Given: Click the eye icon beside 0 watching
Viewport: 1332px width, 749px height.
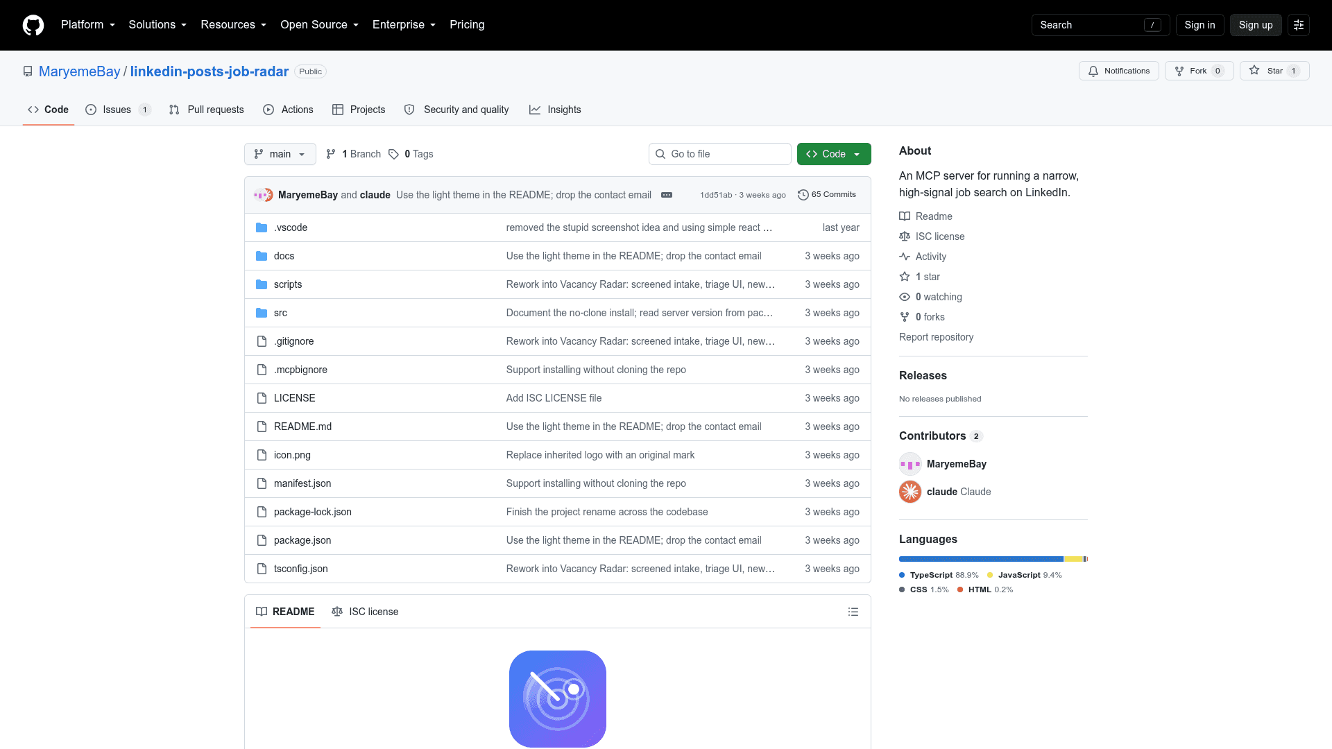Looking at the screenshot, I should (905, 297).
